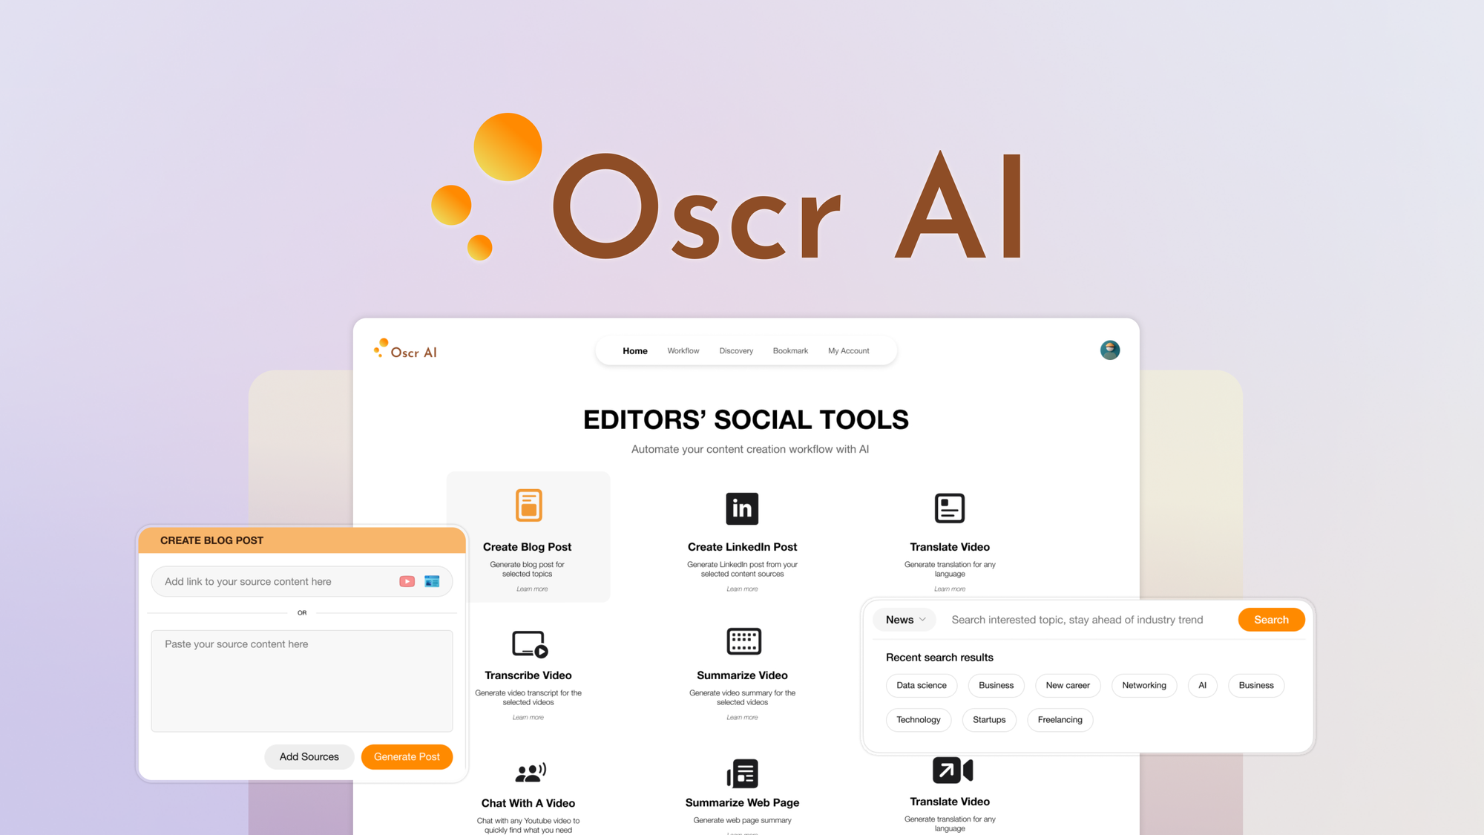Expand the Discovery navigation tab
Image resolution: width=1484 pixels, height=835 pixels.
pos(736,351)
